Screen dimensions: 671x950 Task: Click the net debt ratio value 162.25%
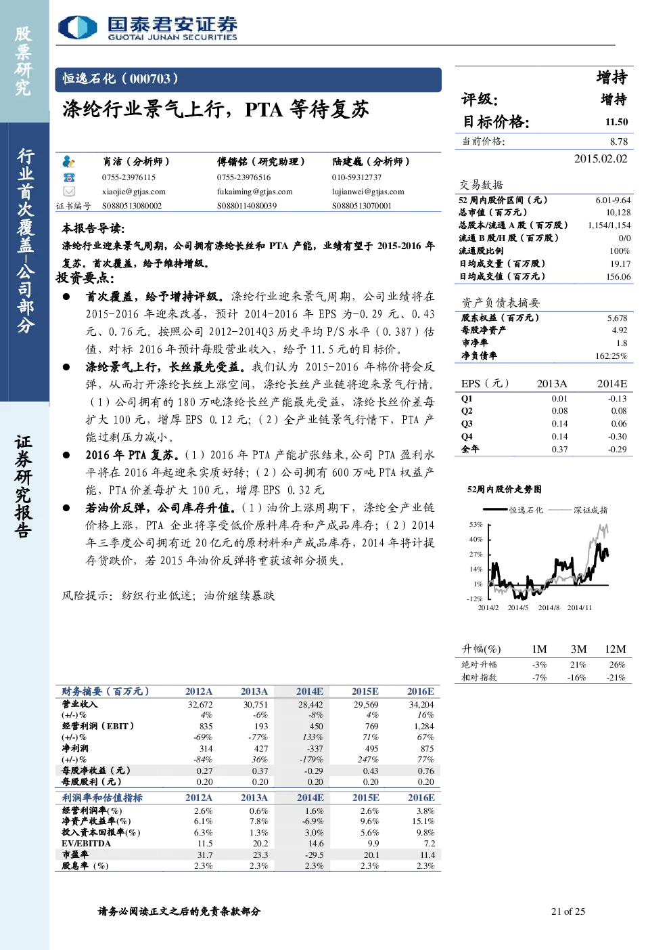(611, 355)
